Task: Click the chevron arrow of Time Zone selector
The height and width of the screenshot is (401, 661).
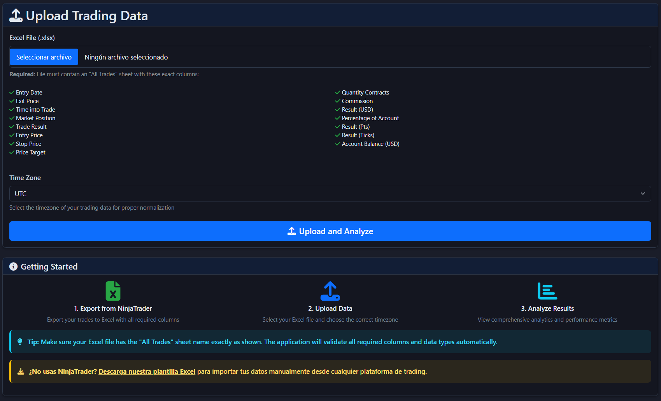Action: coord(643,194)
